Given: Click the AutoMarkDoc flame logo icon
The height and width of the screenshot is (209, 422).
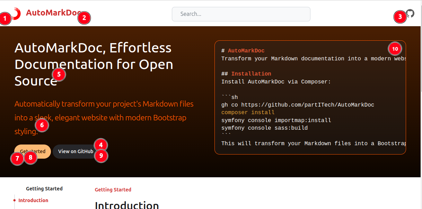Looking at the screenshot, I should (x=16, y=13).
